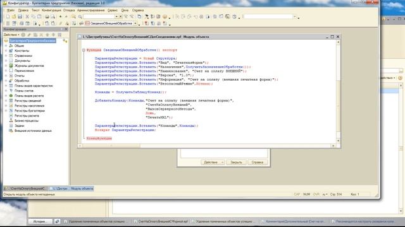The height and width of the screenshot is (227, 405).
Task: Click the Закрыть button in background dialog
Action: pos(236,162)
